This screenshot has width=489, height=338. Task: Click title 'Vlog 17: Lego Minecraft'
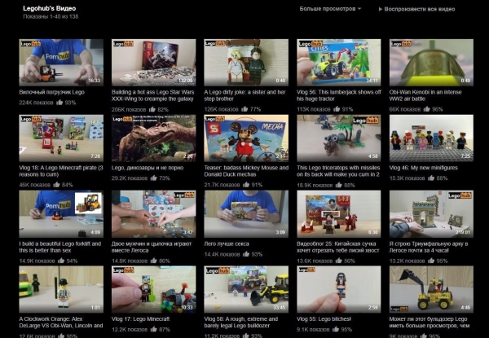point(141,319)
